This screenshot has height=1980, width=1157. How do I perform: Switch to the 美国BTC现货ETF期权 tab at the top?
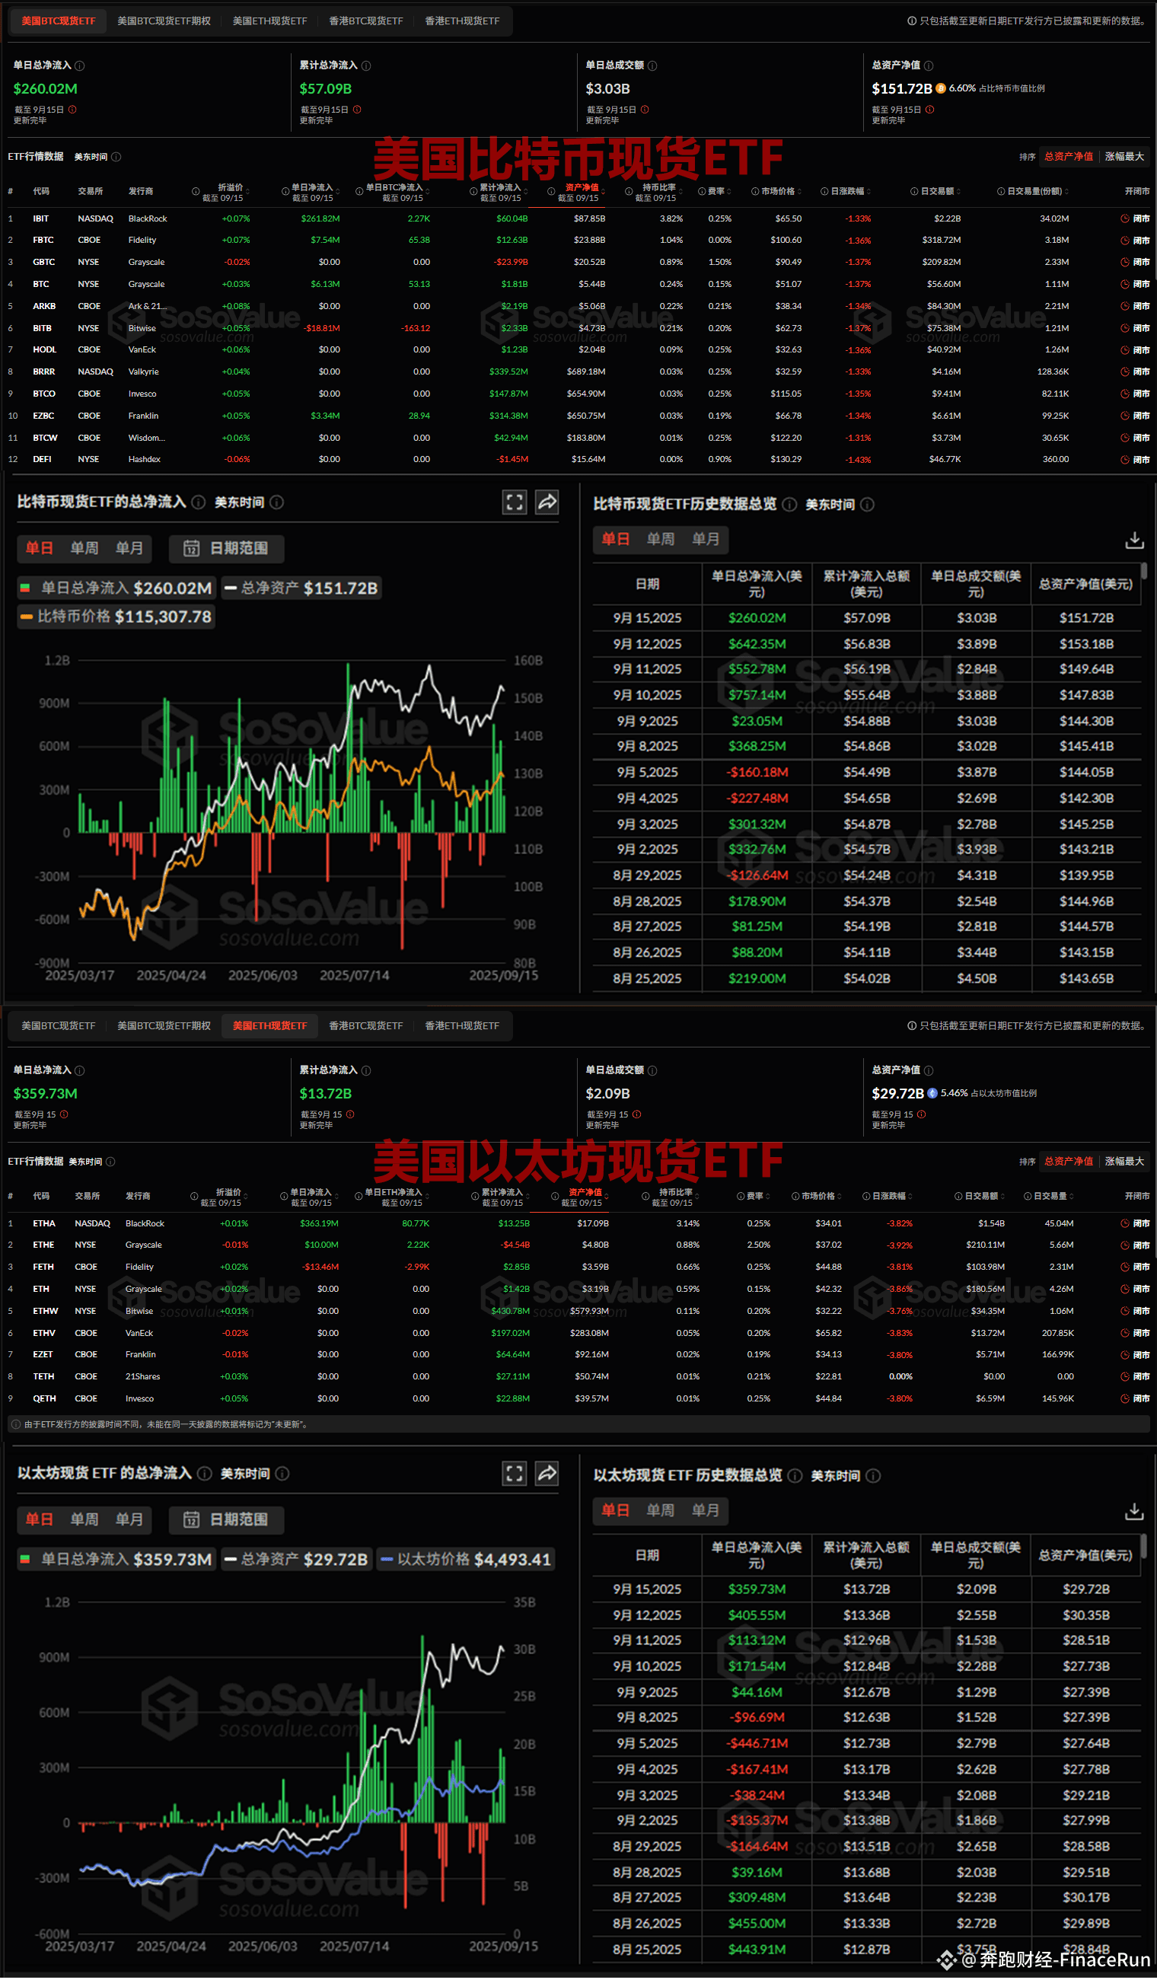pos(164,21)
